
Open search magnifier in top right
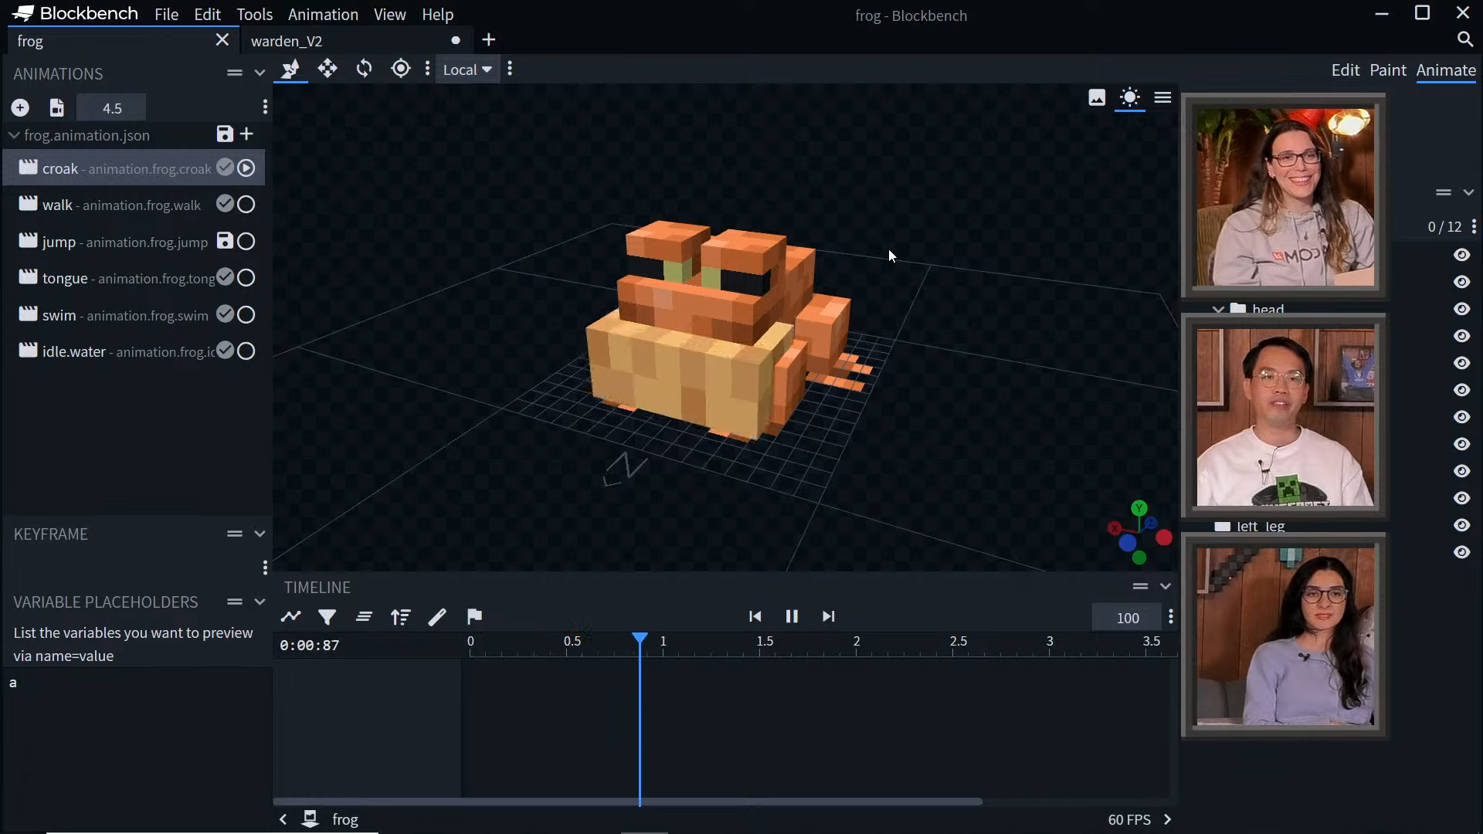pos(1464,39)
